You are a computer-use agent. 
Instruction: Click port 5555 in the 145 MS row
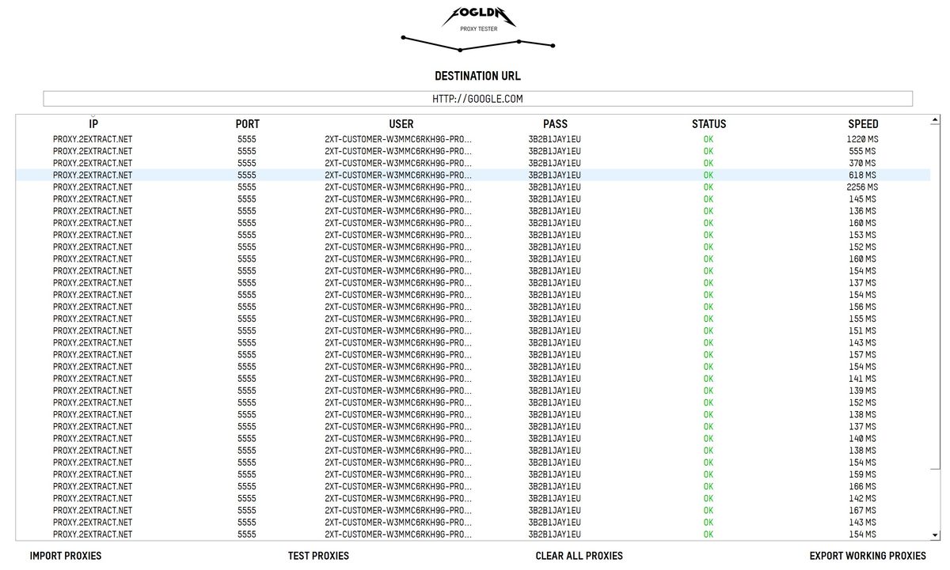(246, 199)
